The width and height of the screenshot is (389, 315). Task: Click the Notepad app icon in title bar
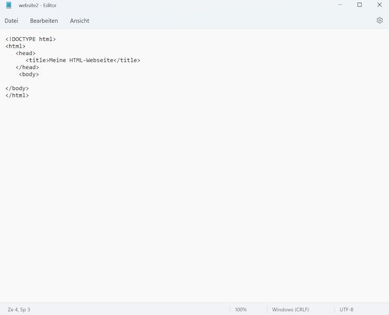9,5
